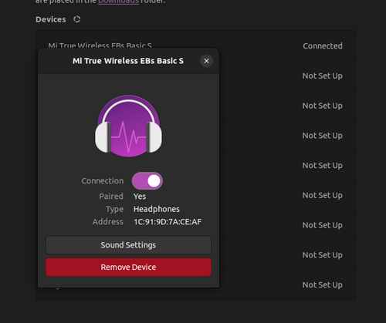386x323 pixels.
Task: Click the Connection label
Action: coord(103,181)
